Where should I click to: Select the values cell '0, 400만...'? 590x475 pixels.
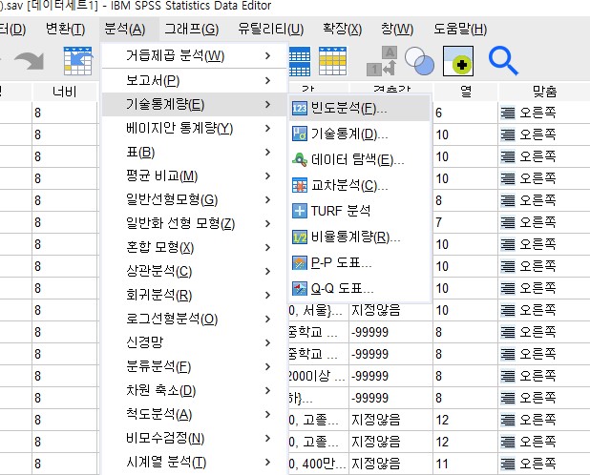[x=318, y=464]
